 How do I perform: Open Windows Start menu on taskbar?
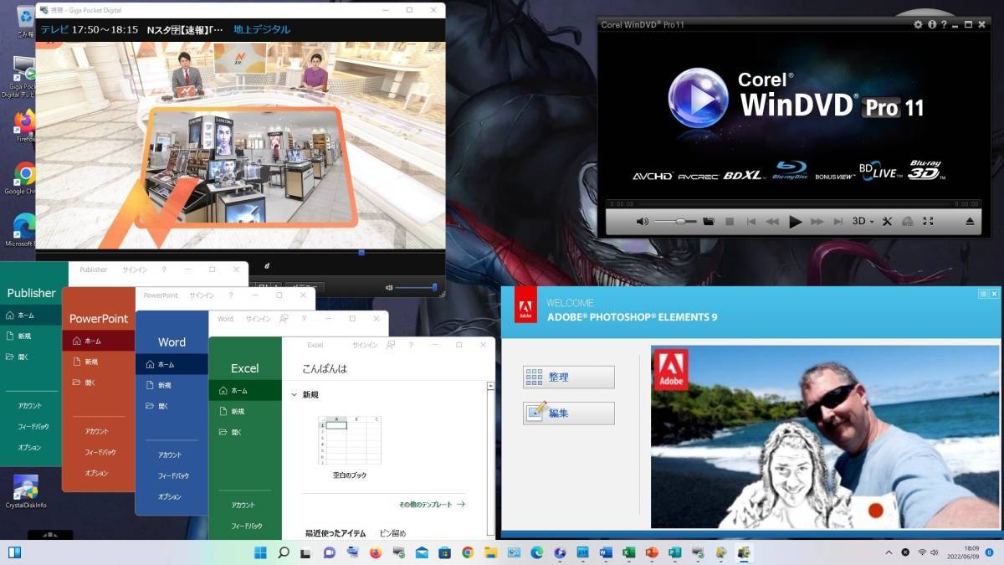click(x=259, y=552)
